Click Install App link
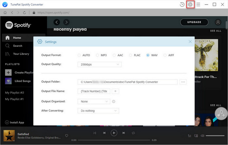 [15, 122]
